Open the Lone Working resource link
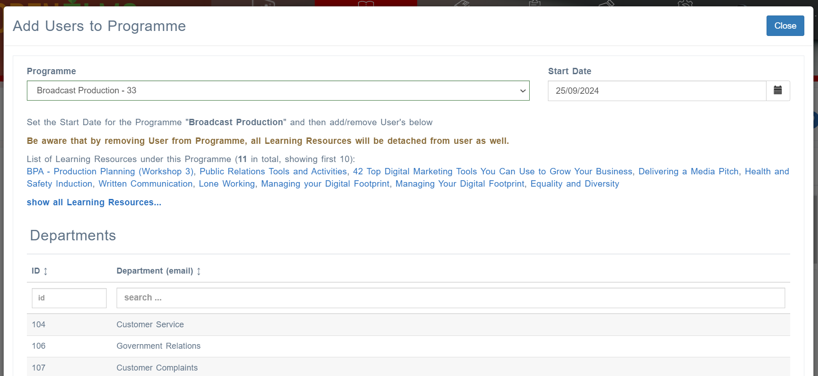The image size is (818, 376). [x=227, y=184]
